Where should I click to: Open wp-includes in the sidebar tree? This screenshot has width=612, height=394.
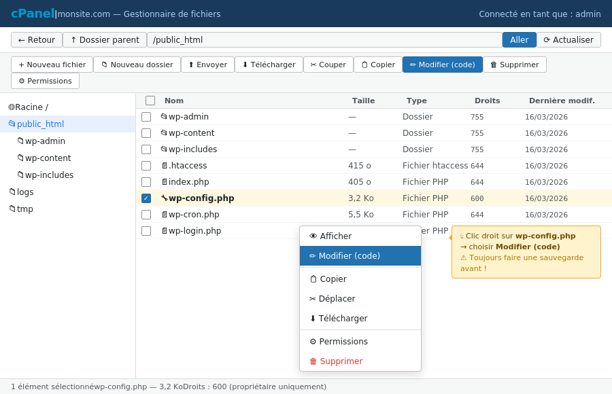(x=67, y=175)
